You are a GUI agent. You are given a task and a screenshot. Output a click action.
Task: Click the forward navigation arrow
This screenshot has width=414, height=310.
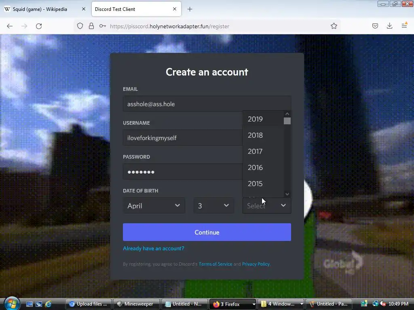coord(24,26)
